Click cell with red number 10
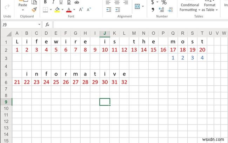The width and height of the screenshot is (228, 143). 105,50
